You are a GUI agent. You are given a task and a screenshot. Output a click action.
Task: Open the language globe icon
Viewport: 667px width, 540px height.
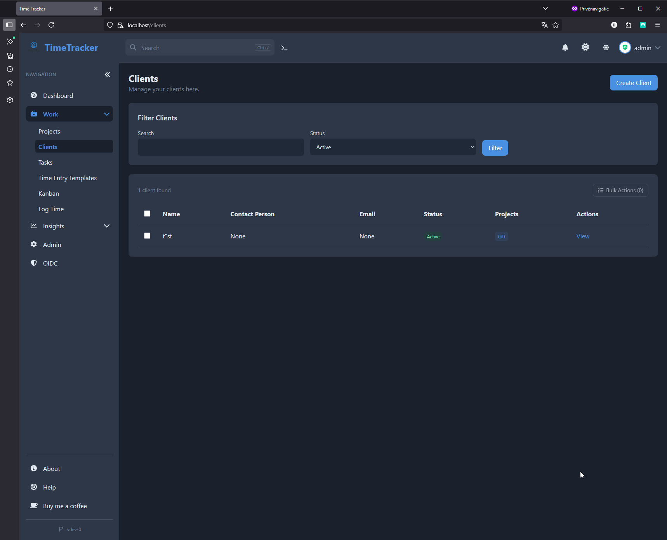point(606,48)
